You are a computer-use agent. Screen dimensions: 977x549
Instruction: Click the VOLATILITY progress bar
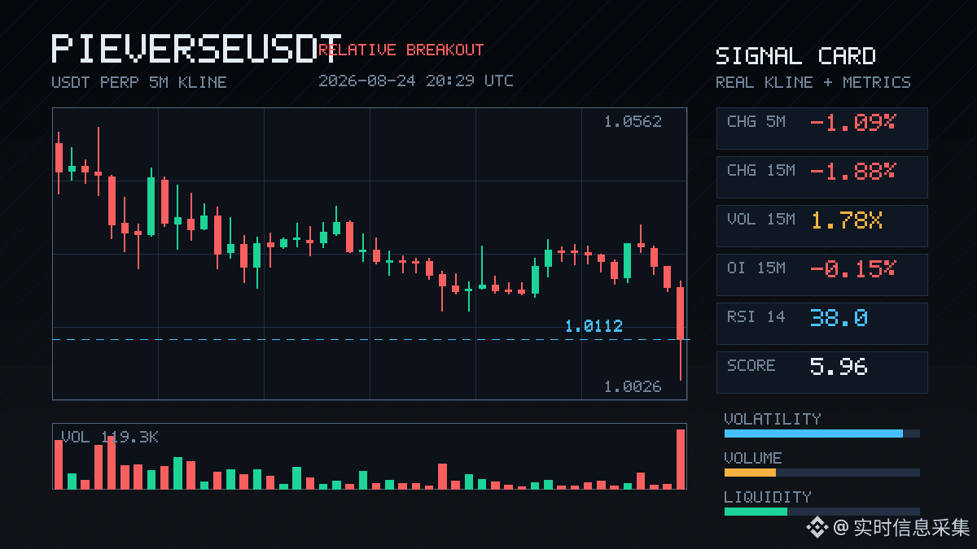tap(821, 434)
